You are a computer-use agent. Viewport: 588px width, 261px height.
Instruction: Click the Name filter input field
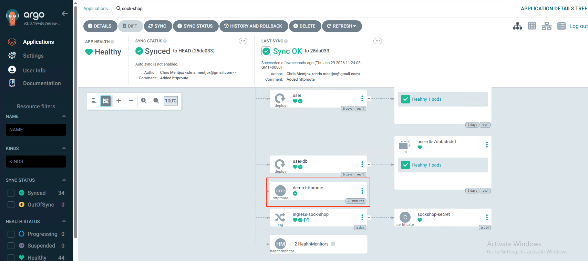[36, 130]
